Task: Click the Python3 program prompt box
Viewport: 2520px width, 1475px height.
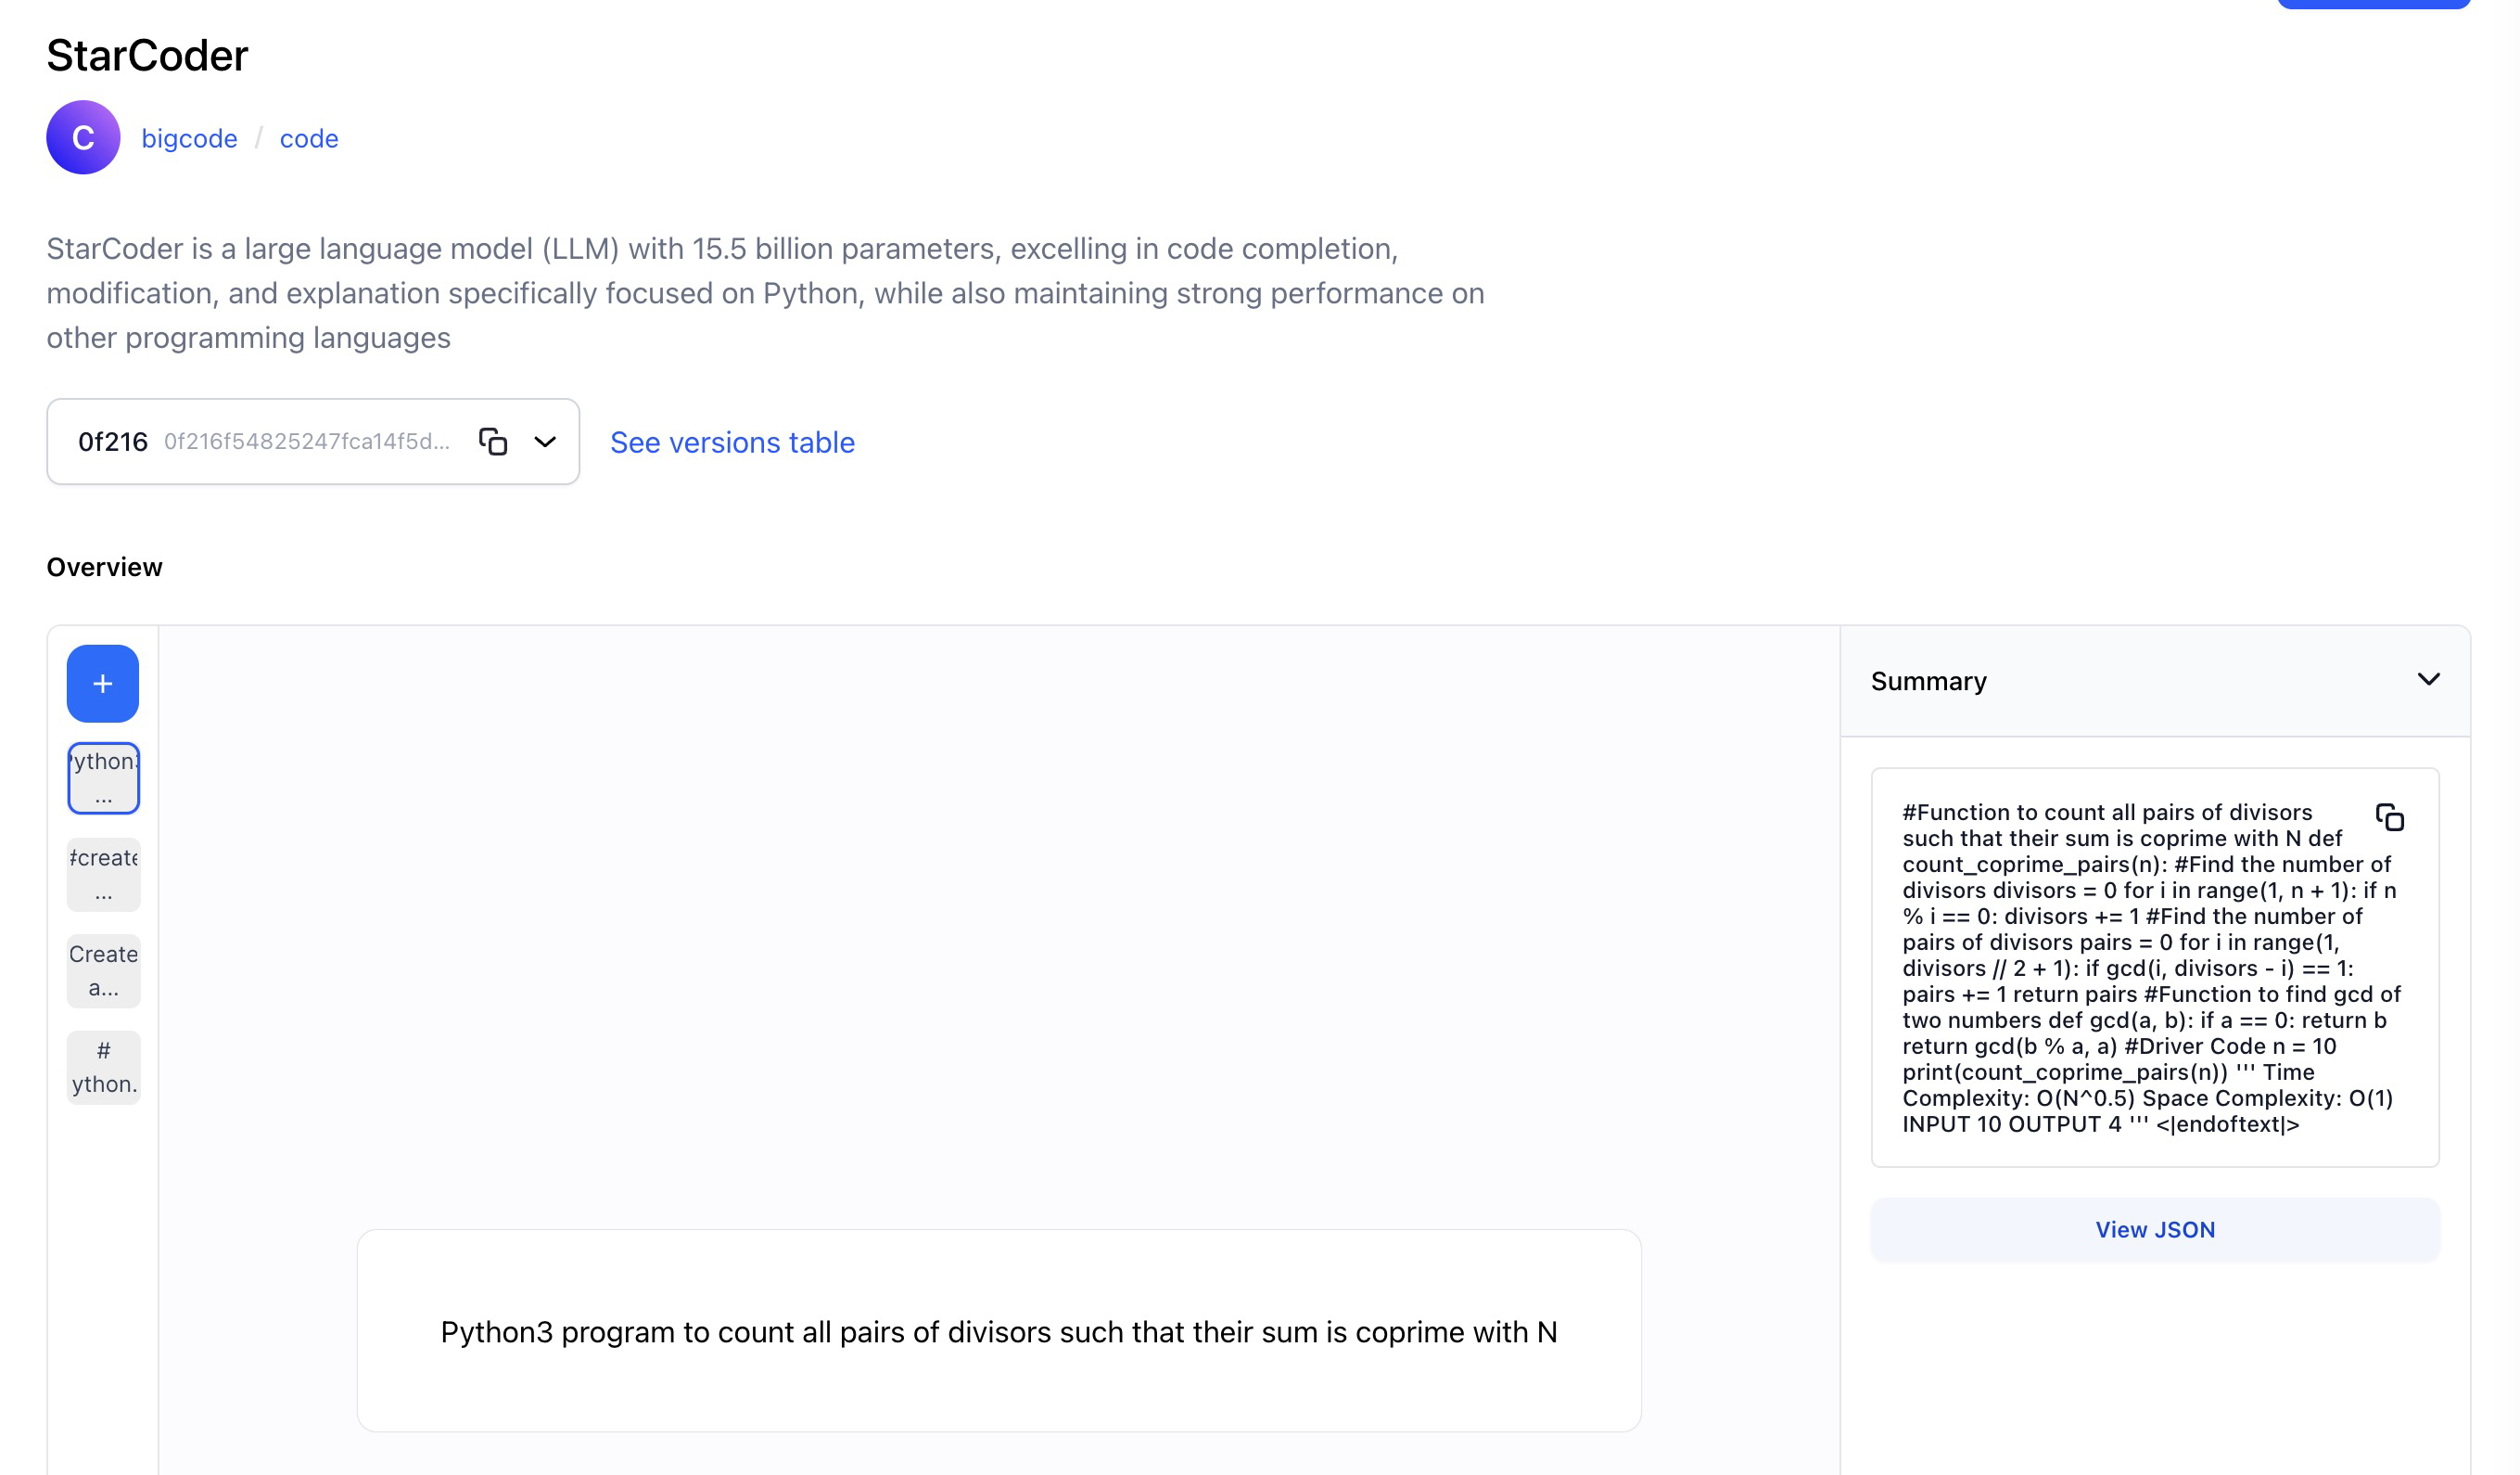Action: (998, 1330)
